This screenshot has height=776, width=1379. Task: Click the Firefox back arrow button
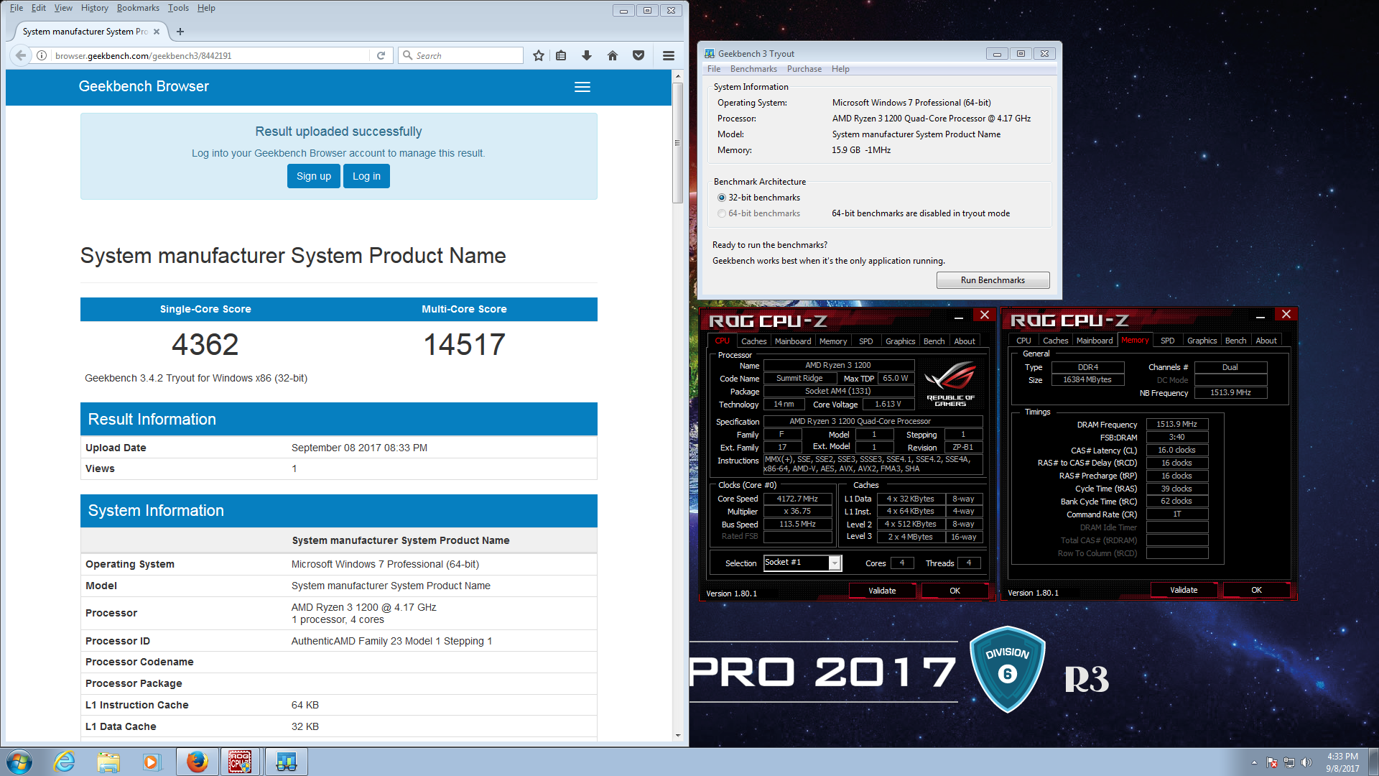point(21,55)
